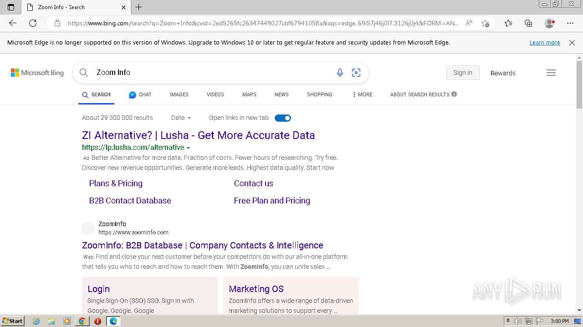This screenshot has height=327, width=583.
Task: Open the Contact us sitelink
Action: coord(254,183)
